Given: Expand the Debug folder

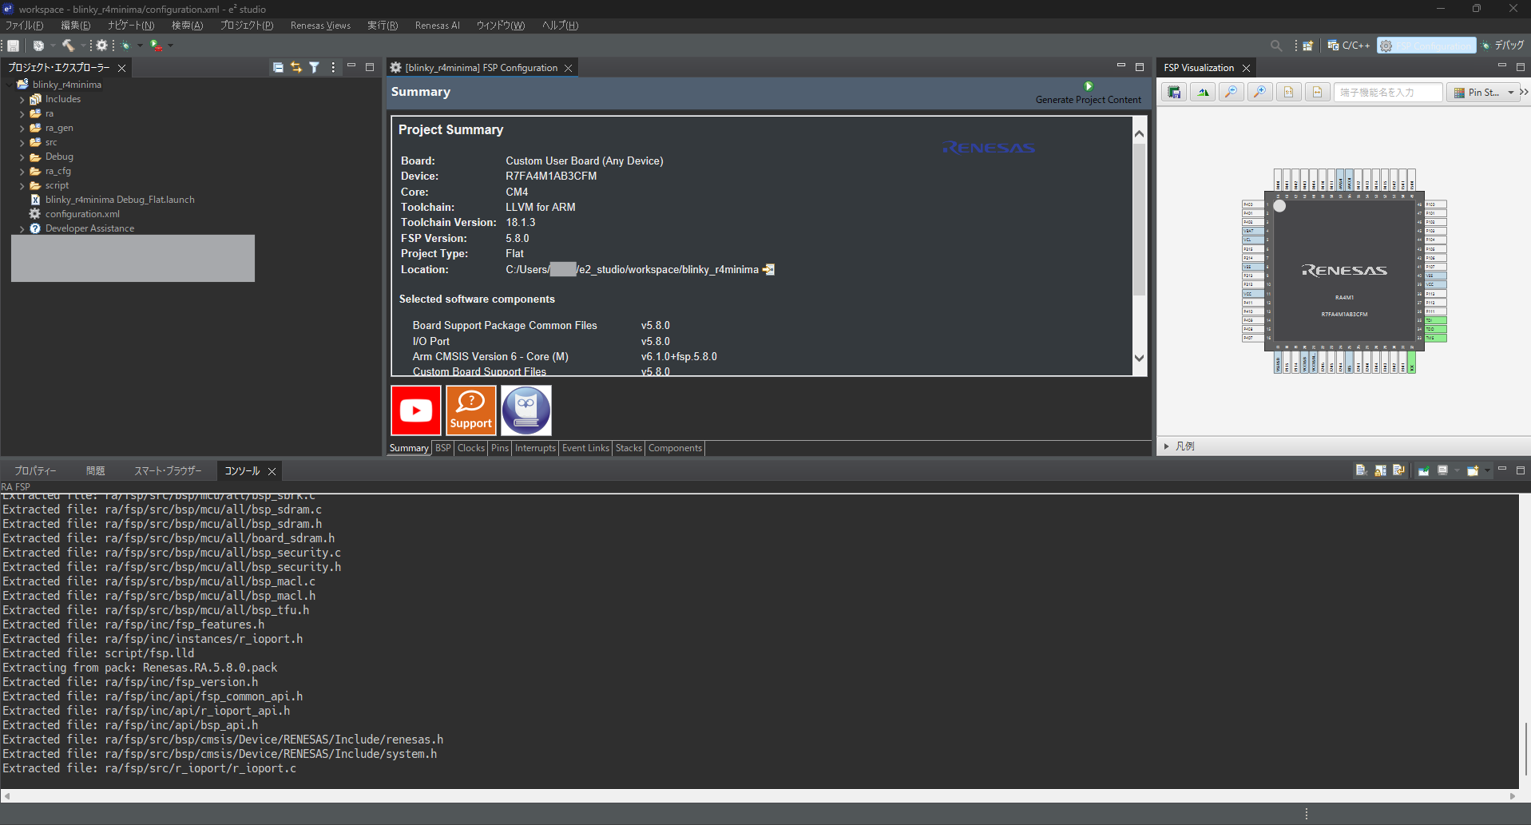Looking at the screenshot, I should click(22, 157).
